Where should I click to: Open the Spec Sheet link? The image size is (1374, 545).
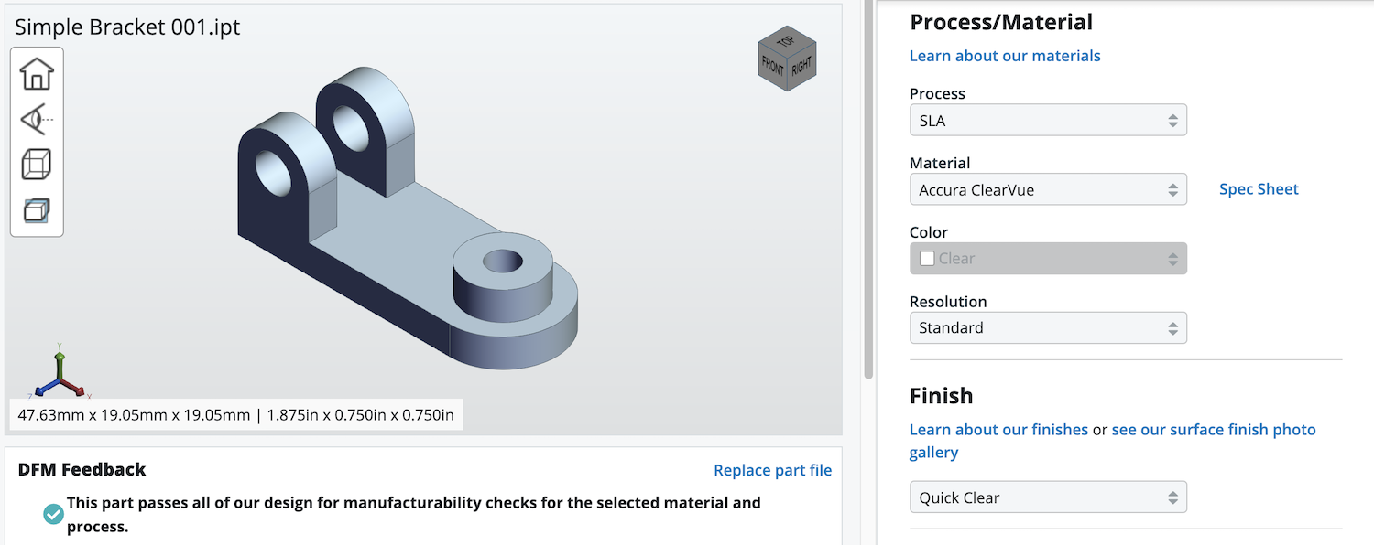(x=1259, y=189)
